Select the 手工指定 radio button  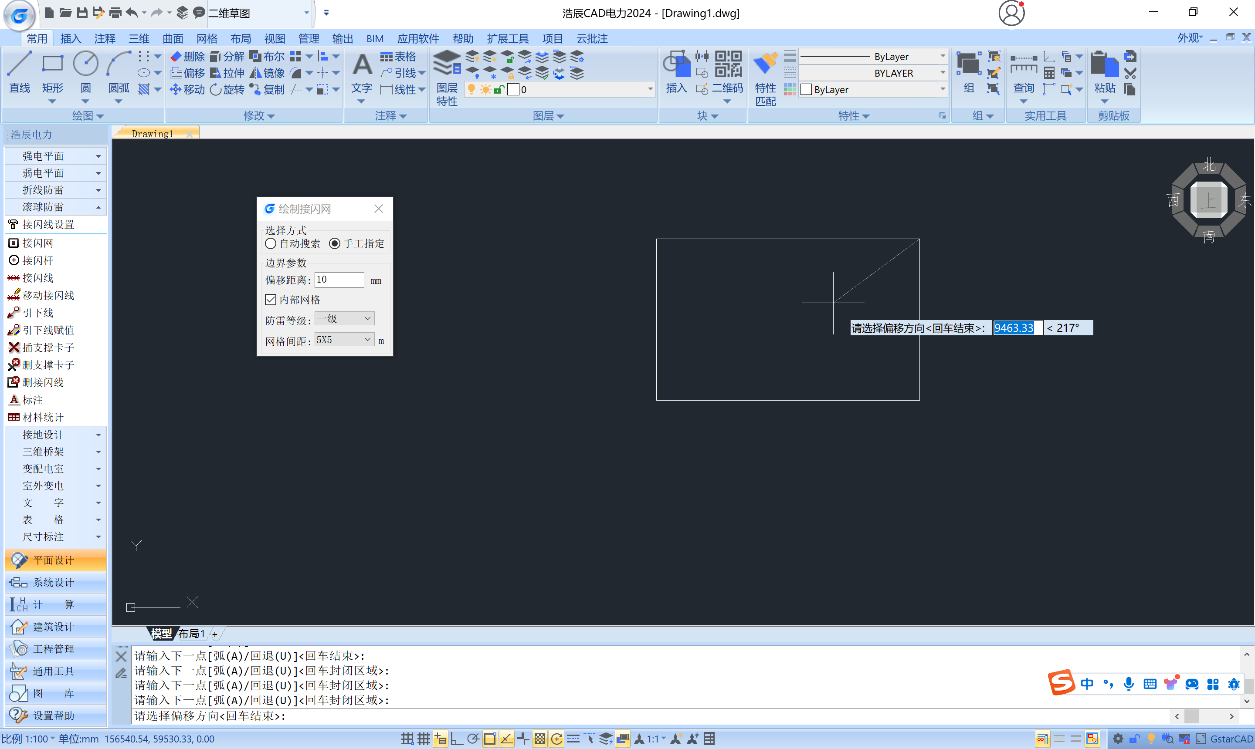[334, 244]
